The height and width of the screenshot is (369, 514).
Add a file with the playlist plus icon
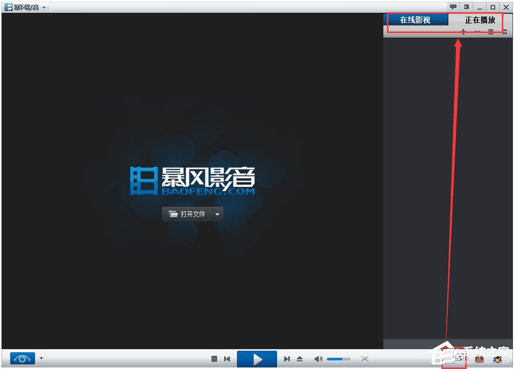pos(463,32)
